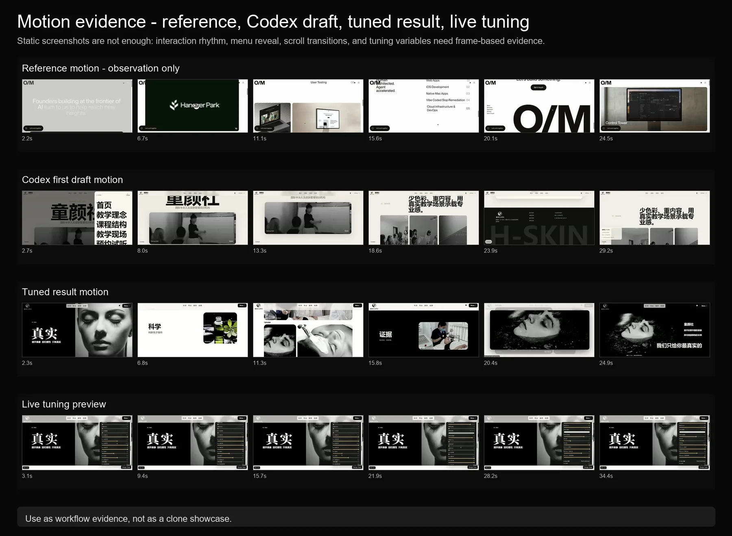
Task: Click the 18.6s timestamp label
Action: pos(375,251)
